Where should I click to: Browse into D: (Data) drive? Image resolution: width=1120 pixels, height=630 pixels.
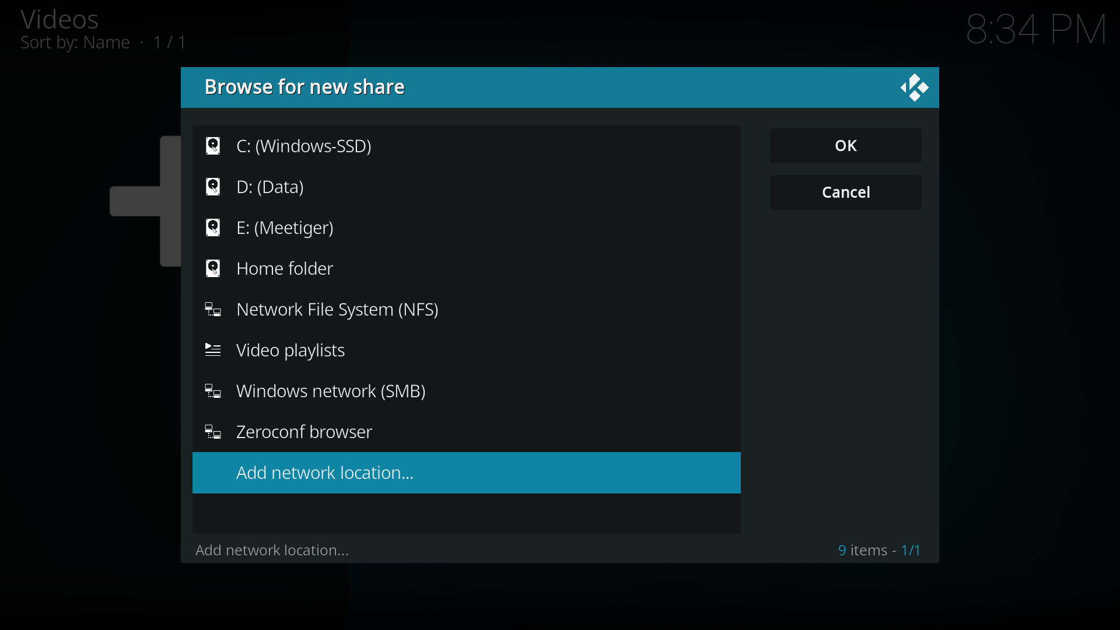pos(269,187)
